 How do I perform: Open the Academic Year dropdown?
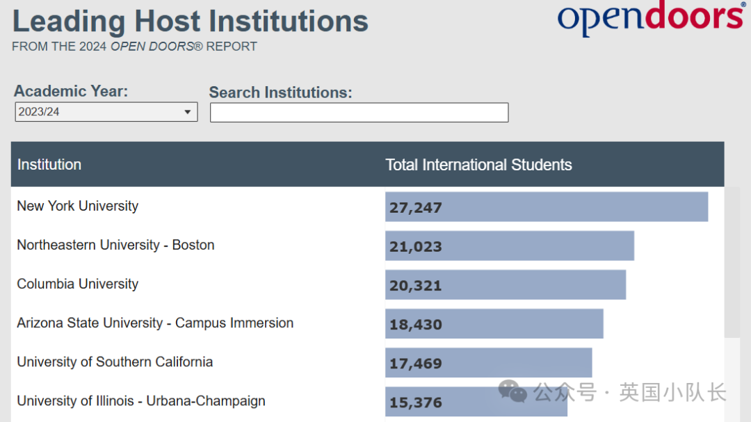[x=106, y=112]
